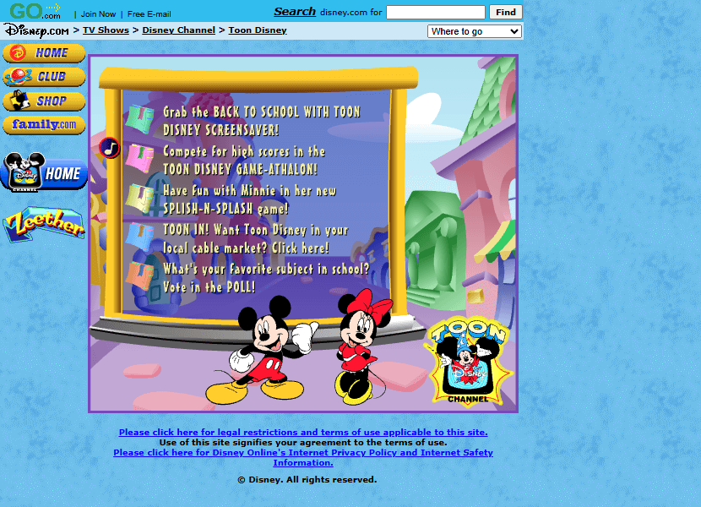Open the family.com sidebar button
This screenshot has width=701, height=507.
click(x=44, y=125)
